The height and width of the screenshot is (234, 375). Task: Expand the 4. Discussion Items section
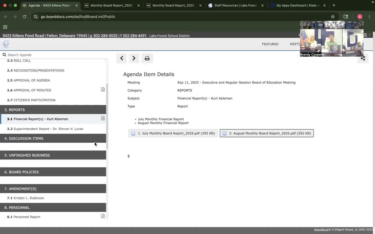tap(53, 138)
